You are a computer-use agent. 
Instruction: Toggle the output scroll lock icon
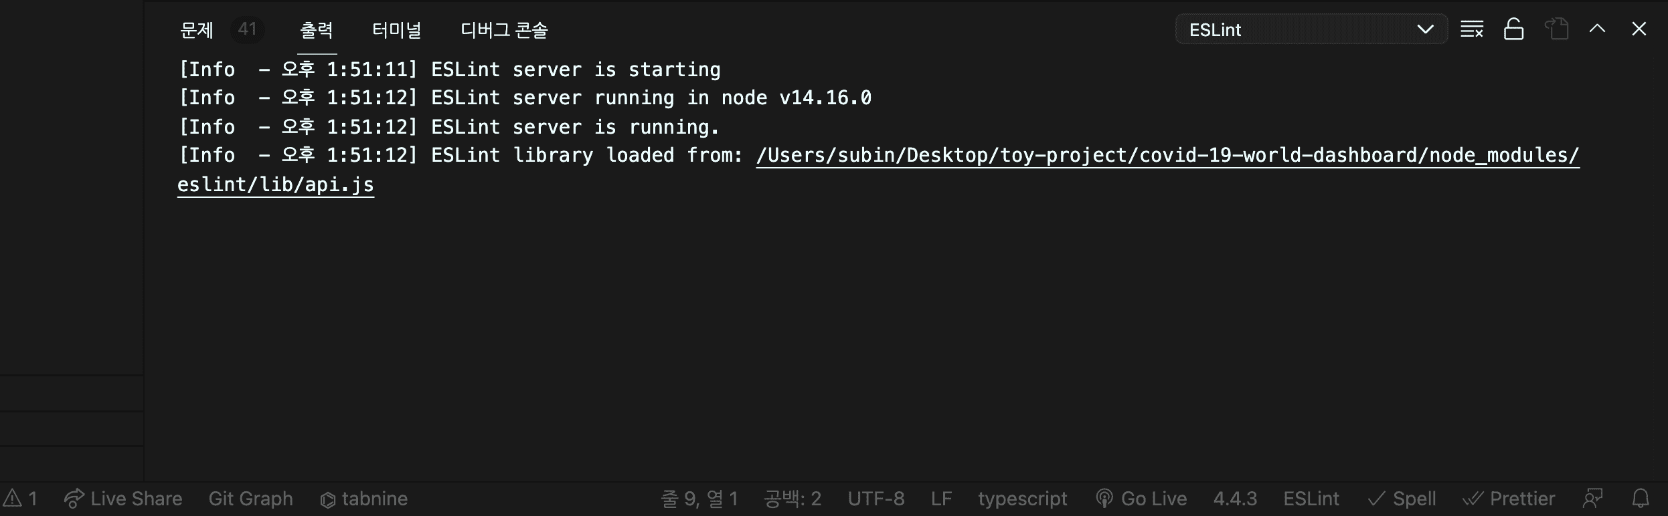(1513, 29)
